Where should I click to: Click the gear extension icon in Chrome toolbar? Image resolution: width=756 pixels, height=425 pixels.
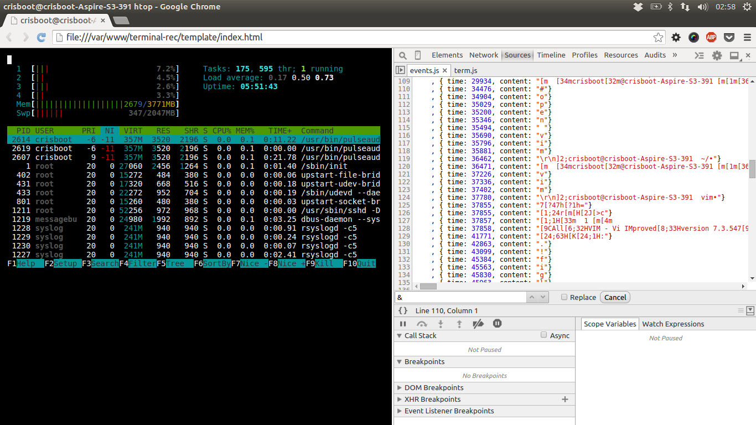pos(676,38)
